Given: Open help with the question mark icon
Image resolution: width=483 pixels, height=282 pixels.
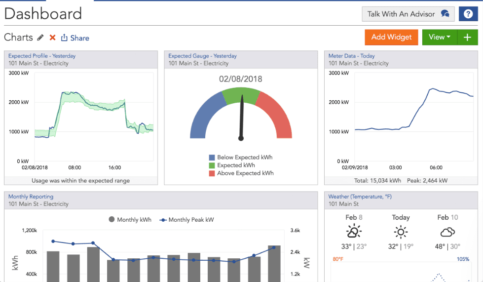Looking at the screenshot, I should click(x=468, y=14).
